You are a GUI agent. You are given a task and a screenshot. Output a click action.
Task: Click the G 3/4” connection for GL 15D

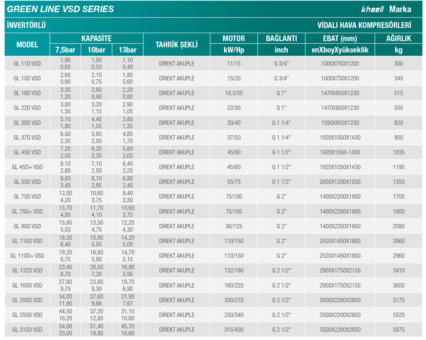tap(281, 78)
